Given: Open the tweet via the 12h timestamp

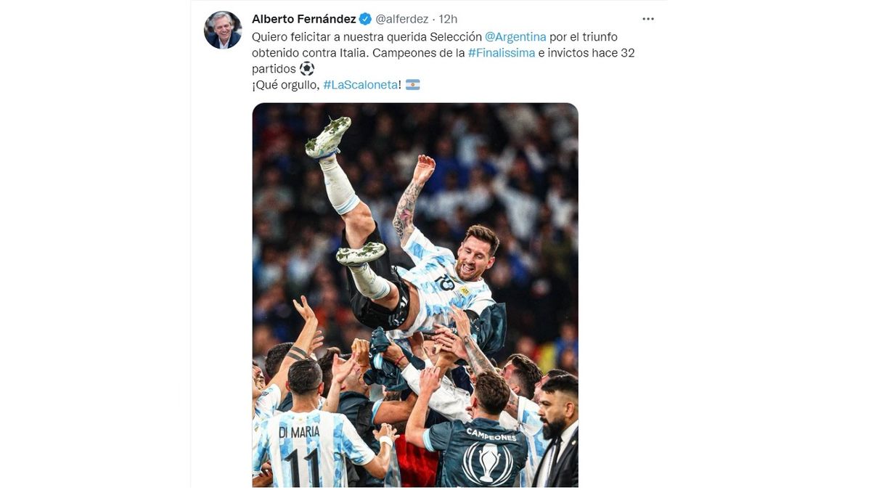Looking at the screenshot, I should coord(448,19).
